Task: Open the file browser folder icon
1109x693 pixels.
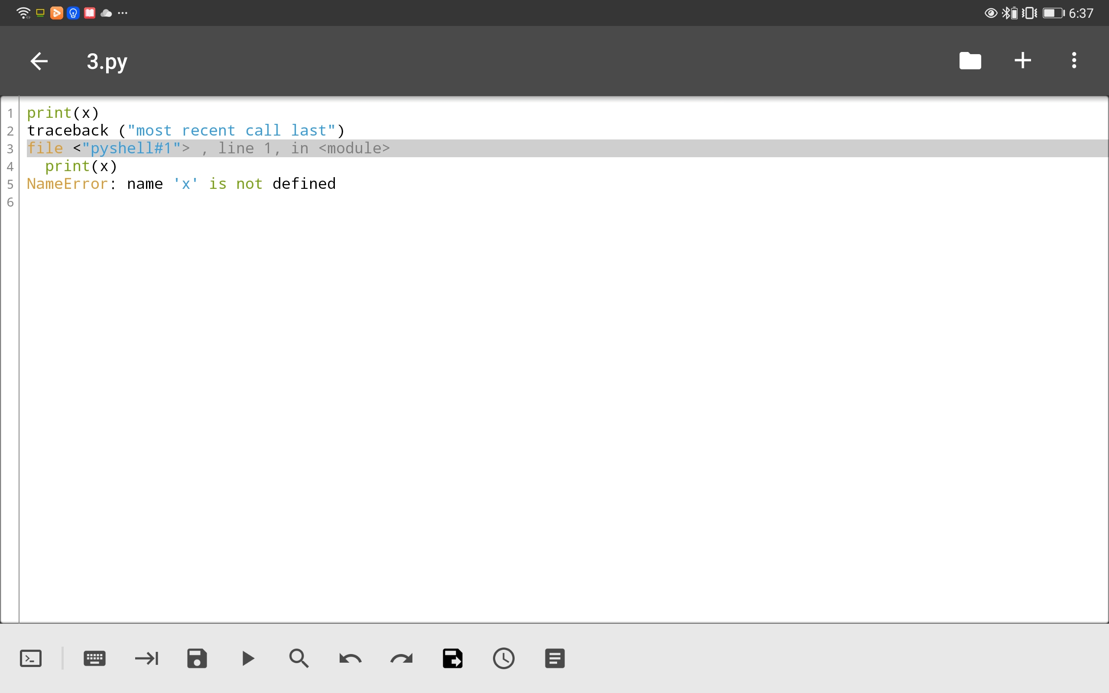Action: click(970, 61)
